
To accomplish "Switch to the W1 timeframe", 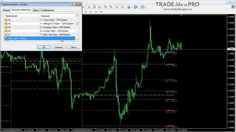I will coord(96,12).
